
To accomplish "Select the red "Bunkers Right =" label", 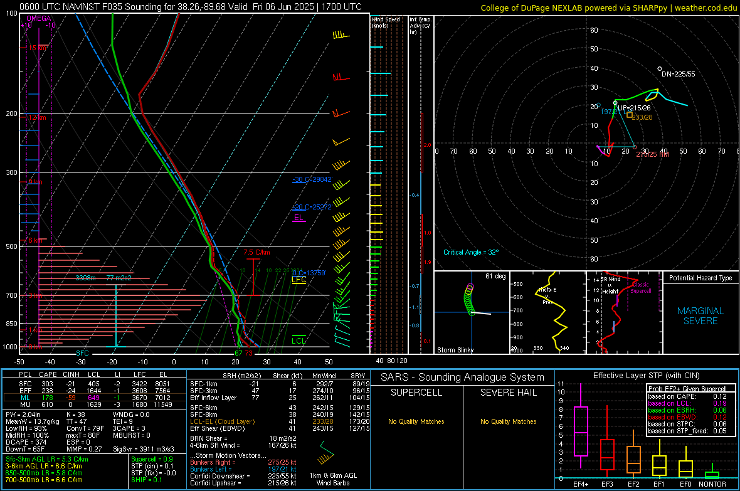I will 213,462.
